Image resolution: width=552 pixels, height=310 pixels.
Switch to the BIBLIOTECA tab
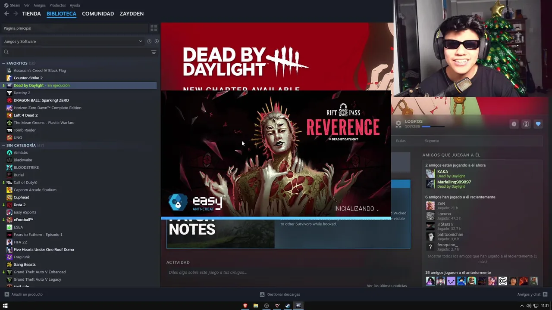click(x=61, y=14)
